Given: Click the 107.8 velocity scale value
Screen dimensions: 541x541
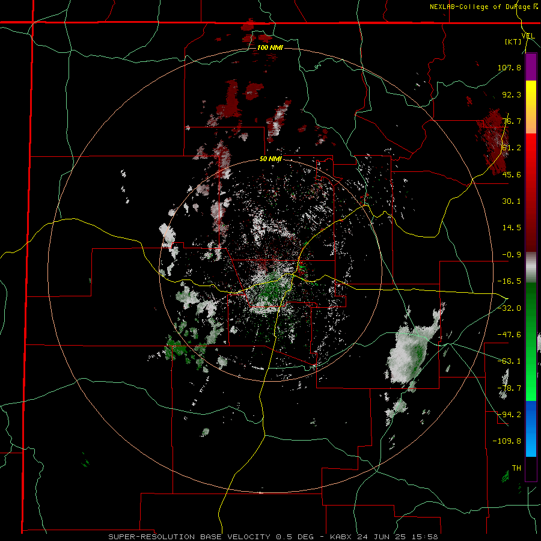Looking at the screenshot, I should (x=509, y=67).
